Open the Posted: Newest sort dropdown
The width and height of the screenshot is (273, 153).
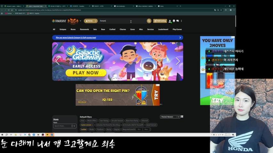(x=170, y=117)
